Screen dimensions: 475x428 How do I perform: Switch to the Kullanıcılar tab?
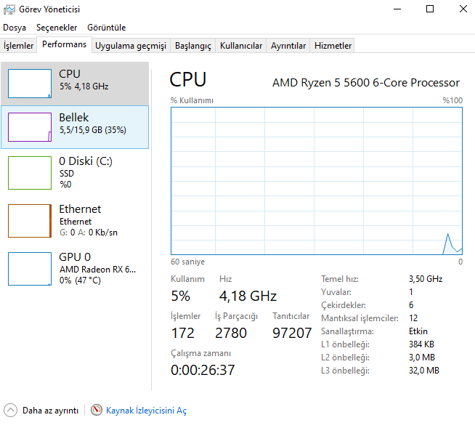pyautogui.click(x=241, y=45)
